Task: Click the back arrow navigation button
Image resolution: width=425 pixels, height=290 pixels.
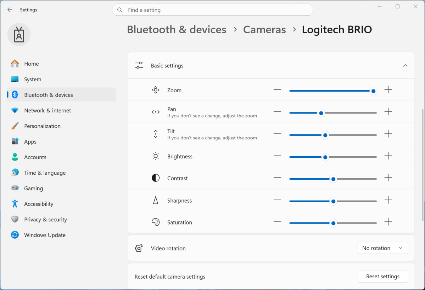Action: [x=10, y=10]
